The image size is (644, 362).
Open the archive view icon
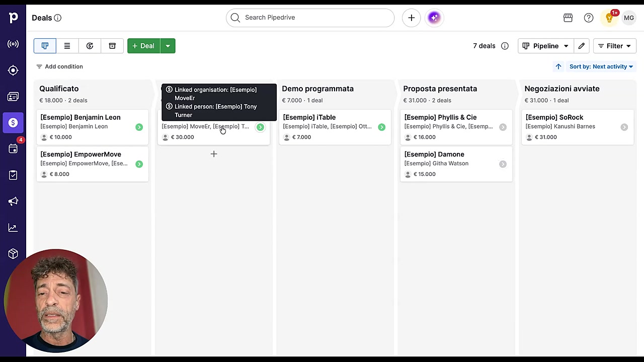pos(112,46)
